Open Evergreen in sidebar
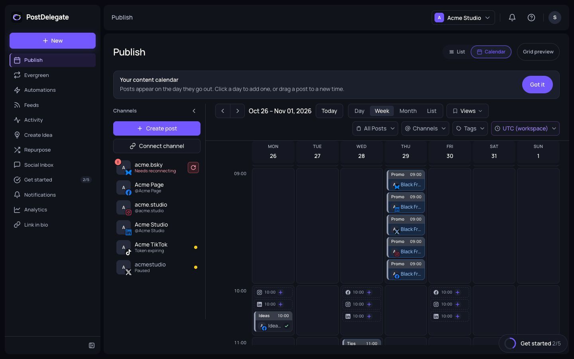This screenshot has height=359, width=574. (x=53, y=75)
